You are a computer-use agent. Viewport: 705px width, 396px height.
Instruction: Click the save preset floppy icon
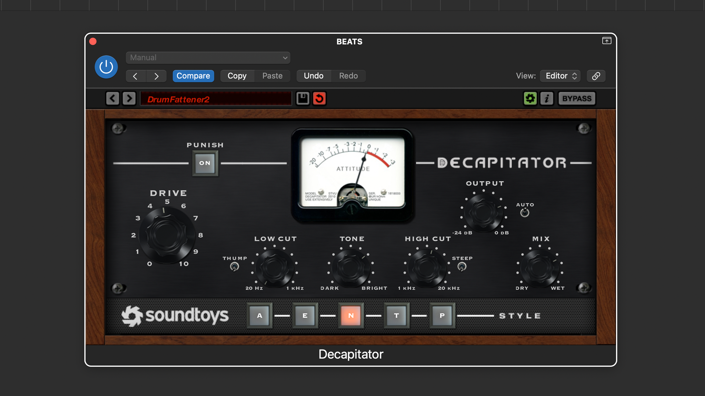[x=303, y=98]
